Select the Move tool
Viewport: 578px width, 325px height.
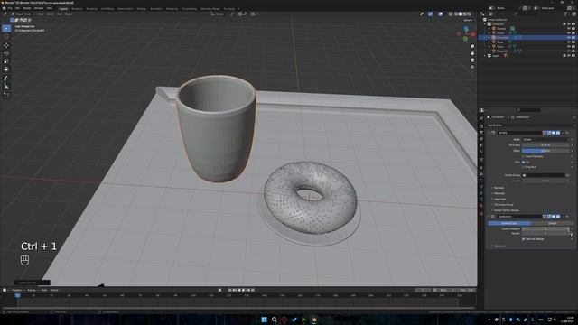click(x=6, y=45)
